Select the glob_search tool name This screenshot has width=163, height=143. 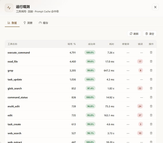(15, 89)
